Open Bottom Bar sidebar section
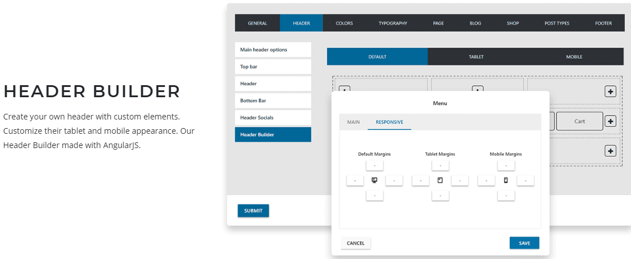Image resolution: width=631 pixels, height=259 pixels. (x=273, y=101)
